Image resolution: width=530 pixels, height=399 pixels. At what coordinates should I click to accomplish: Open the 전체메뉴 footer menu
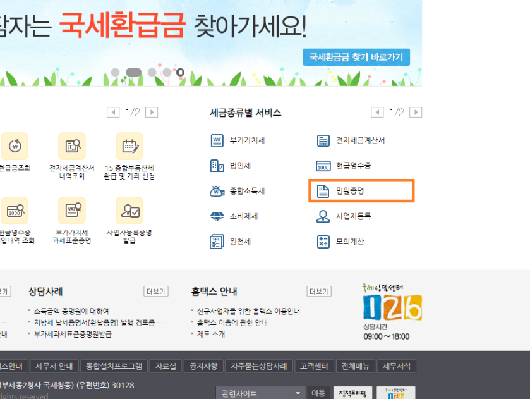[x=356, y=366]
